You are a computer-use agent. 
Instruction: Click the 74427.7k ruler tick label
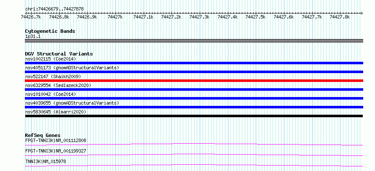312,17
